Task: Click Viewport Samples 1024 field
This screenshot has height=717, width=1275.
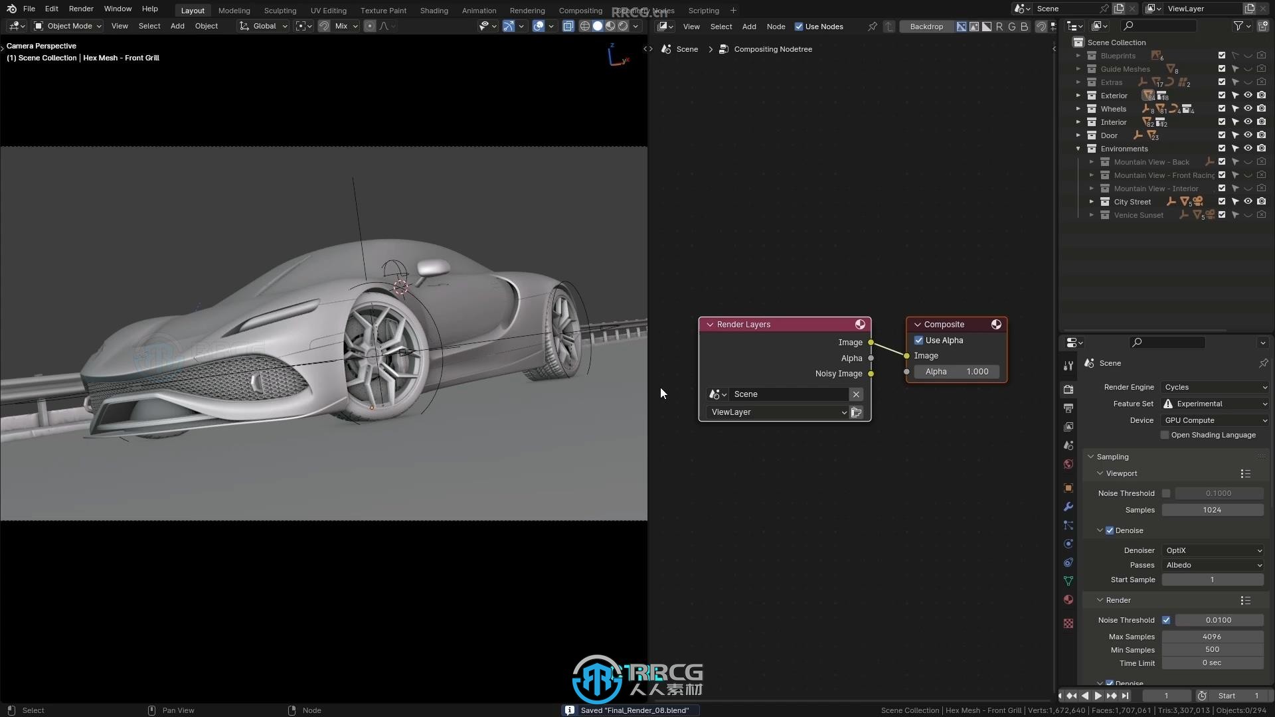Action: [x=1212, y=510]
